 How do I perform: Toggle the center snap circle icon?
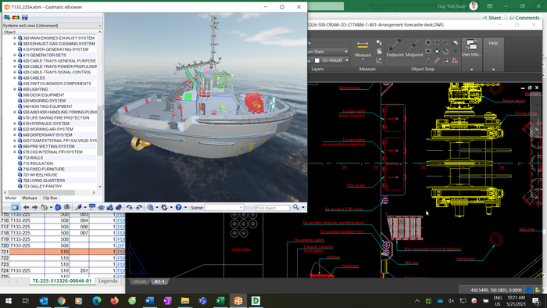pos(428,42)
